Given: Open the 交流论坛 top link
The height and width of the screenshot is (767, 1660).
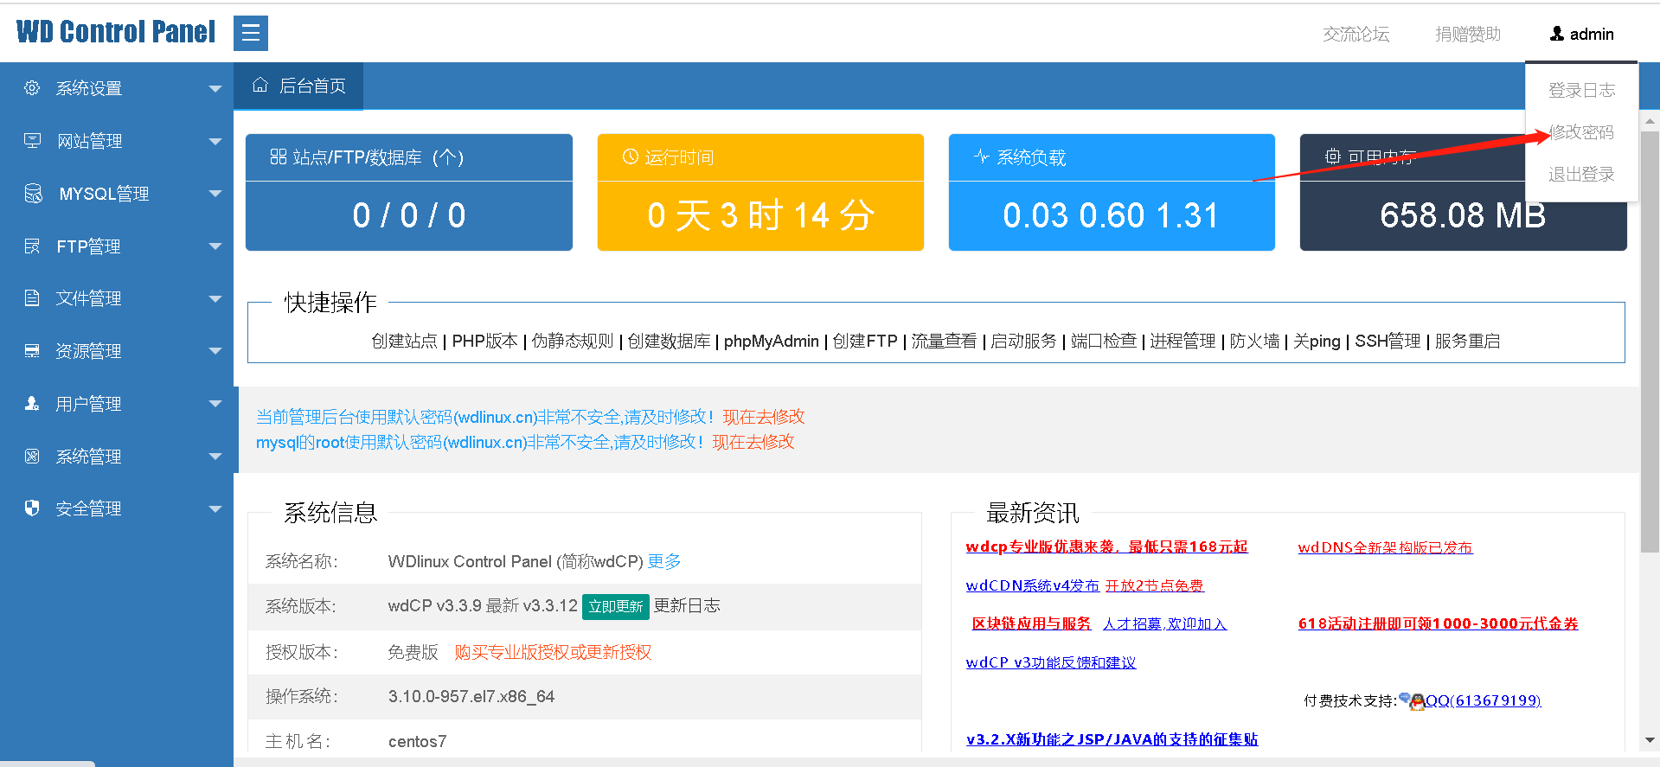Looking at the screenshot, I should (1356, 34).
